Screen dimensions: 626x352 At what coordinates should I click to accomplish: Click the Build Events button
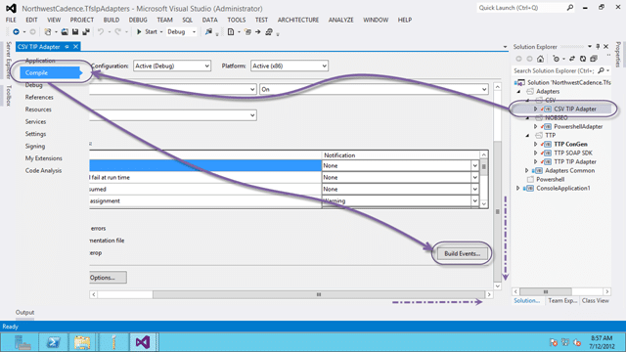pyautogui.click(x=462, y=254)
